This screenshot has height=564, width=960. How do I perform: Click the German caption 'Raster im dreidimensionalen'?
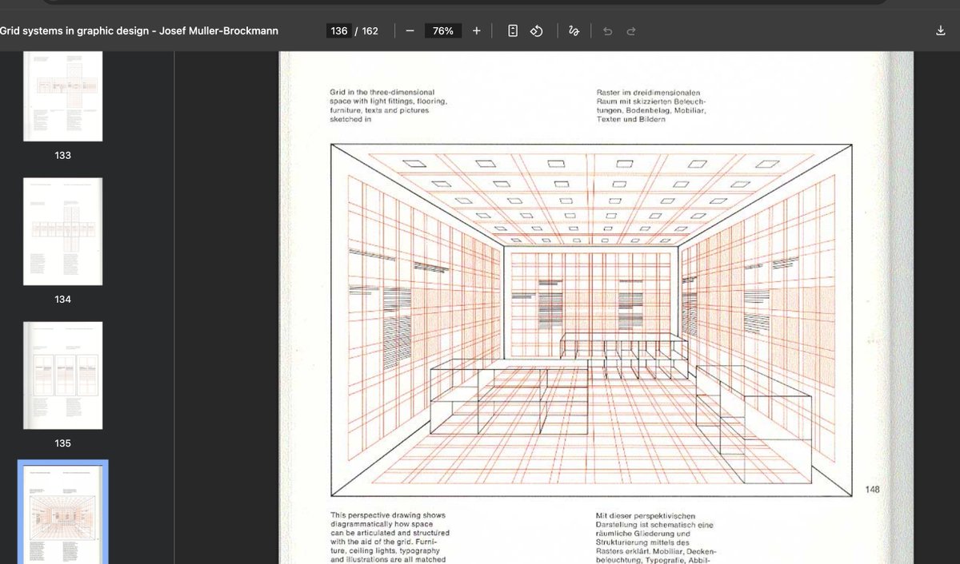(x=649, y=93)
